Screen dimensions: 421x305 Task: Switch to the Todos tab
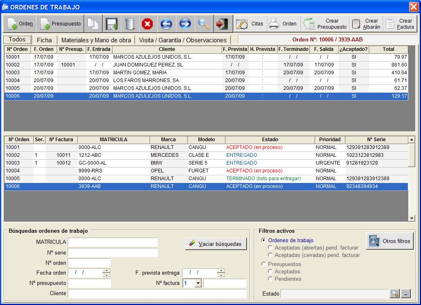pyautogui.click(x=17, y=39)
